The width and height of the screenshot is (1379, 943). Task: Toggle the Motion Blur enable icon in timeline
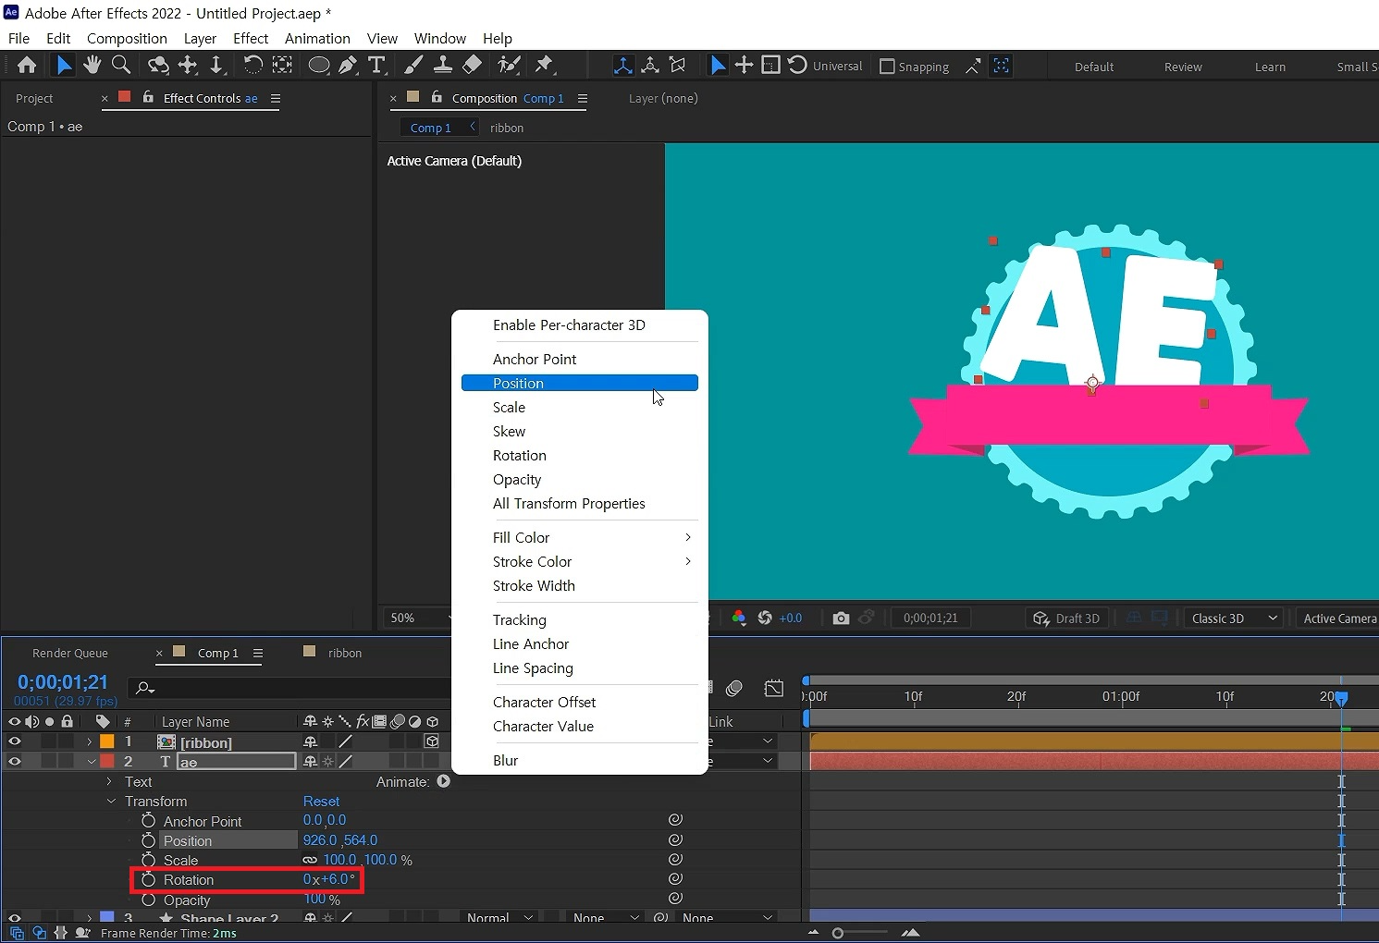734,688
